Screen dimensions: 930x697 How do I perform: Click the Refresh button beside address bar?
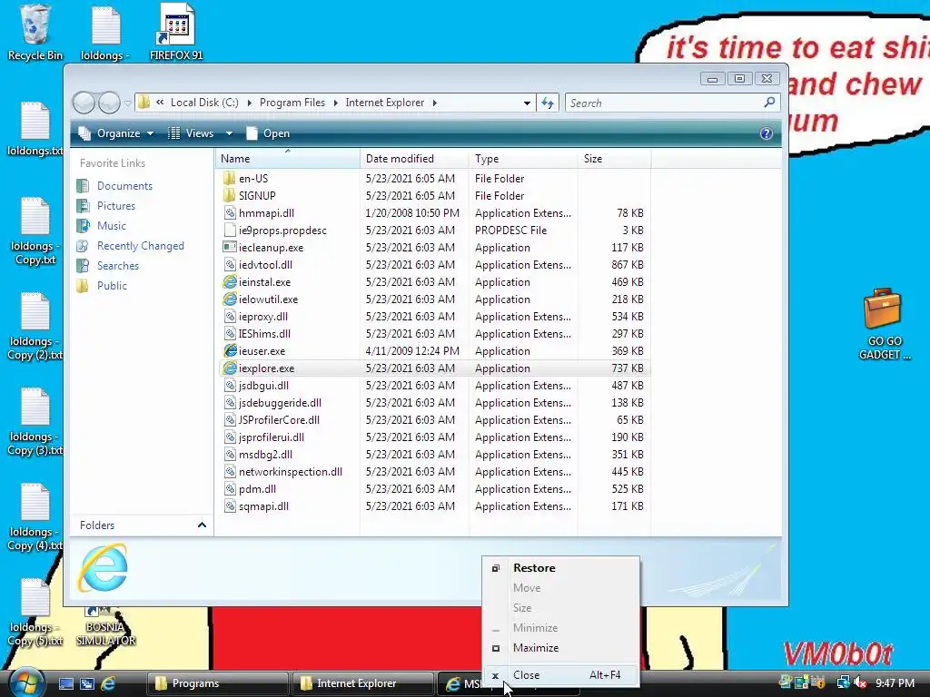[x=548, y=103]
